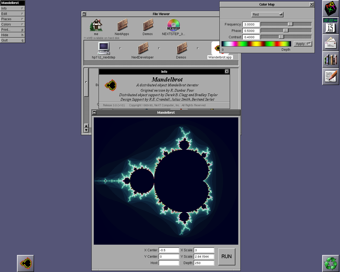Click '714MB available on hard disk' text

101,38
